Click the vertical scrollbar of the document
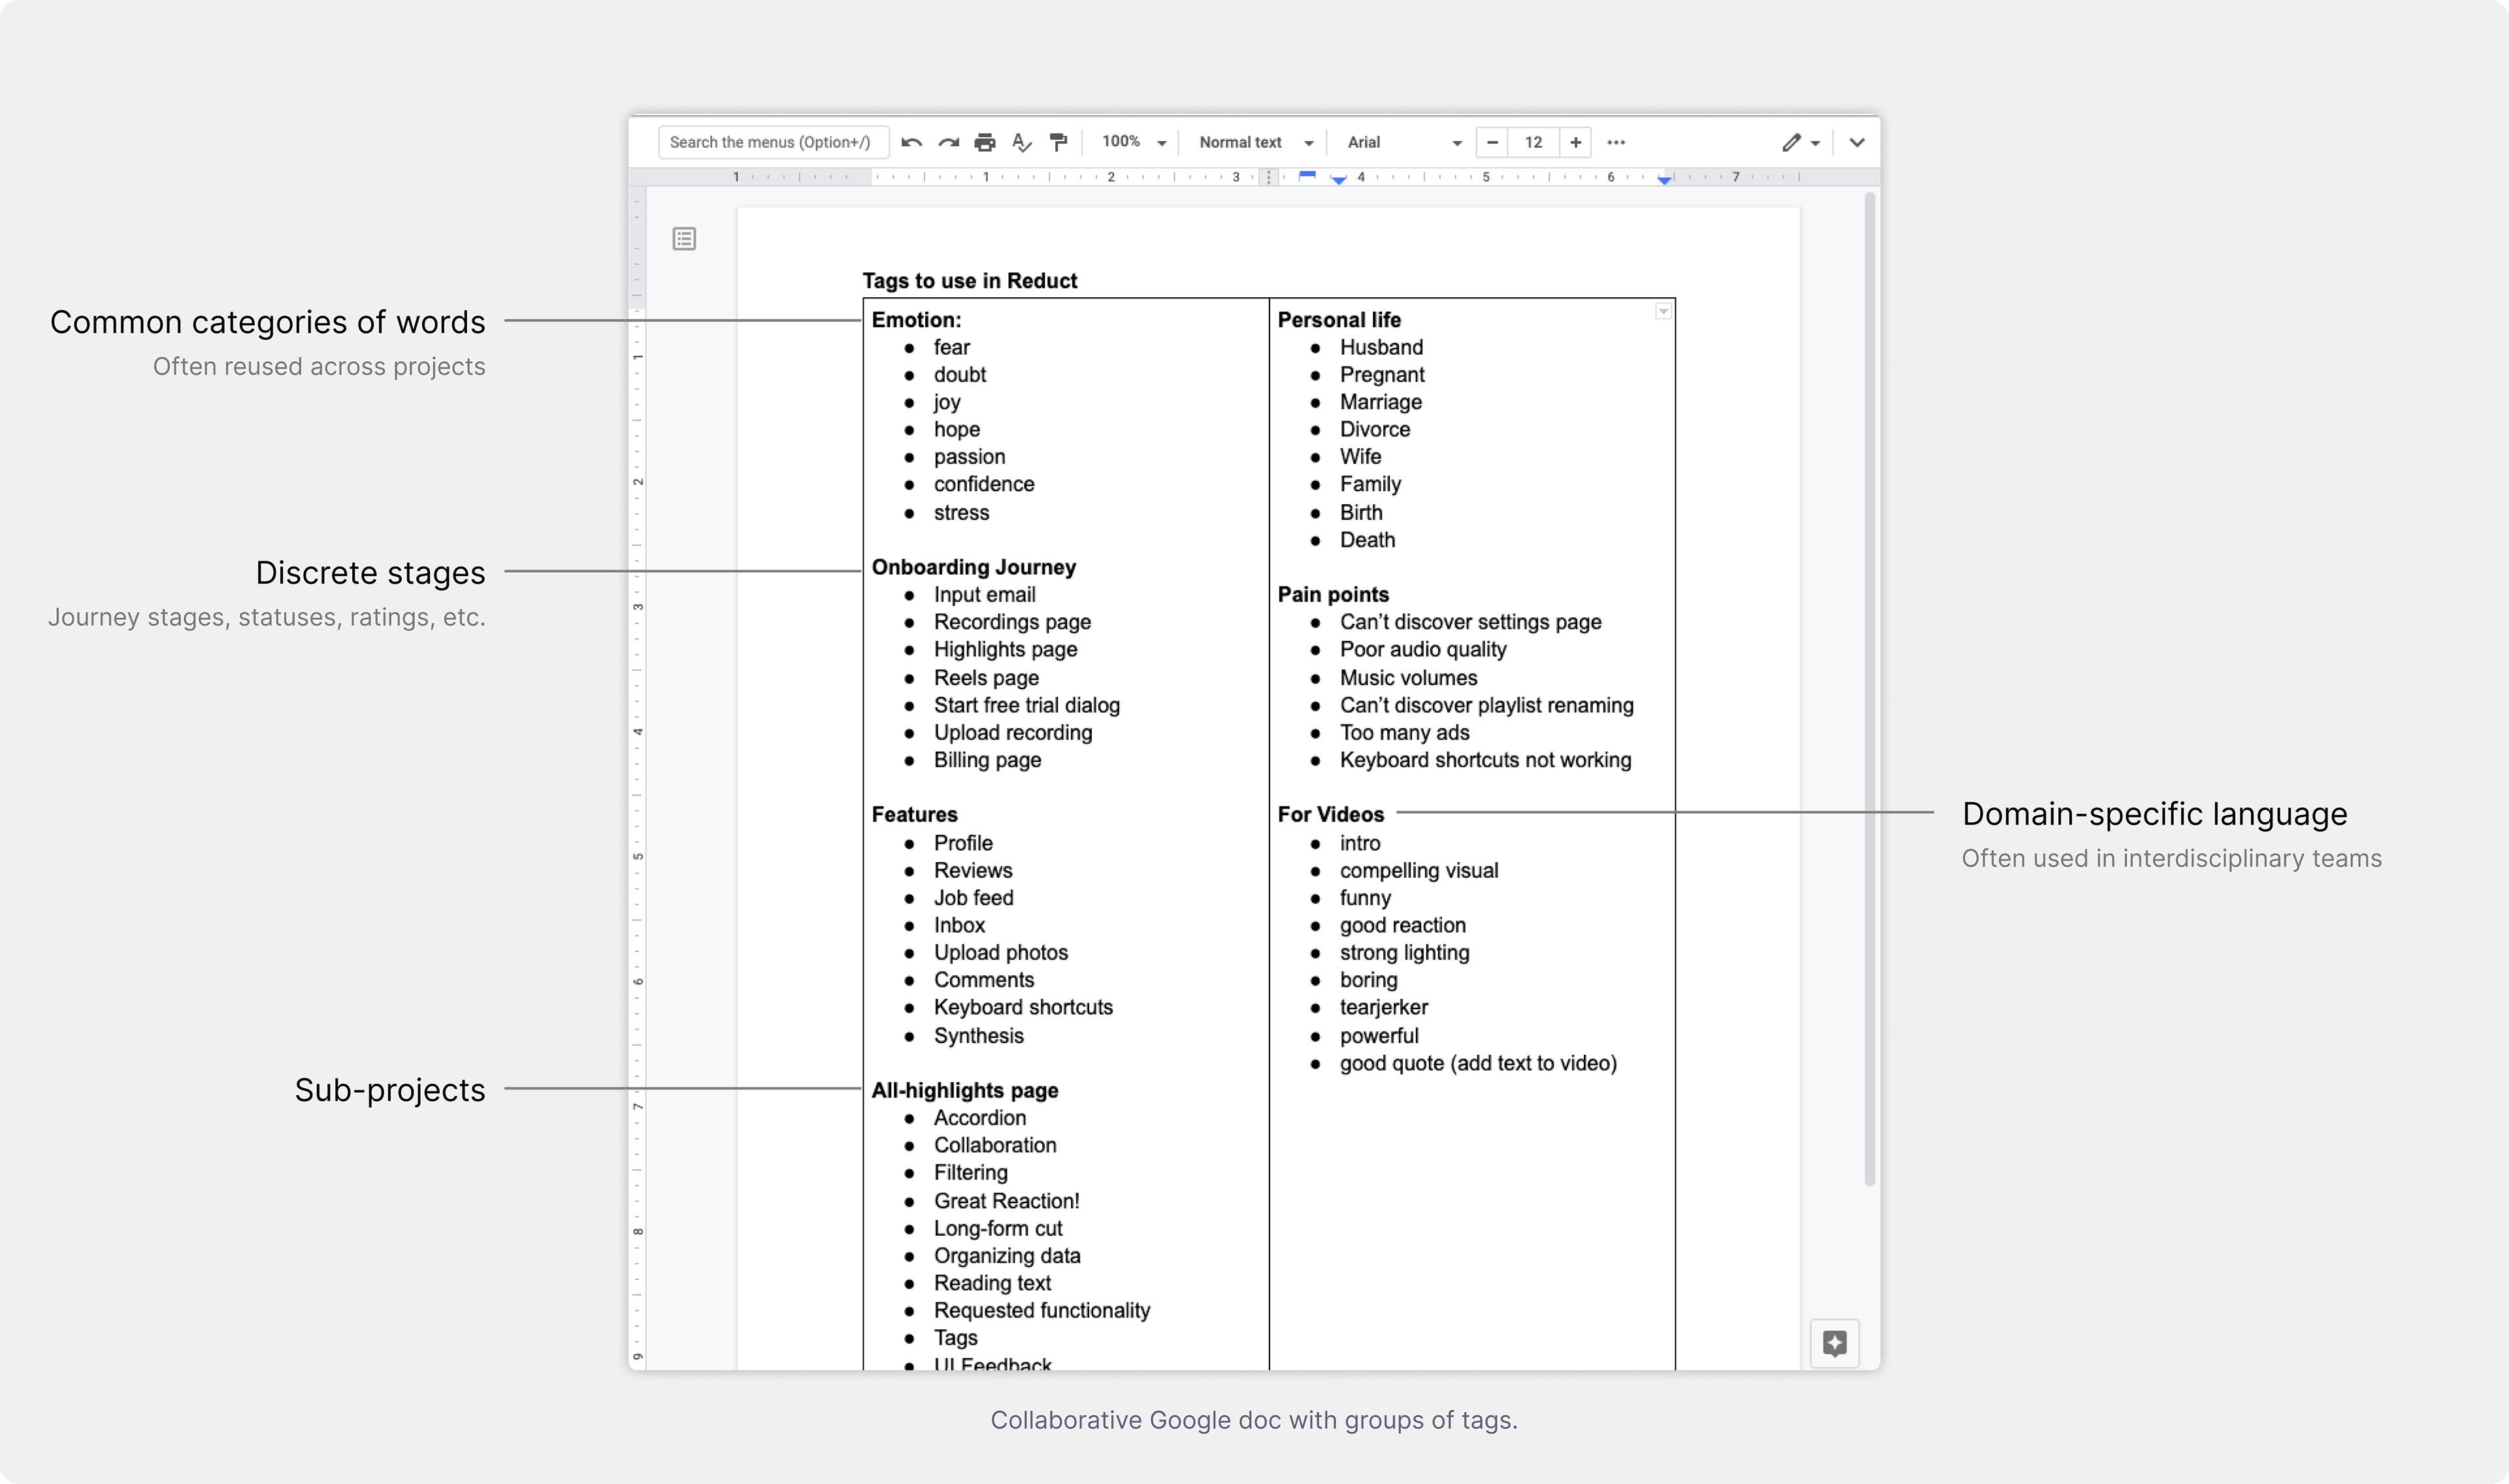 coord(1869,690)
